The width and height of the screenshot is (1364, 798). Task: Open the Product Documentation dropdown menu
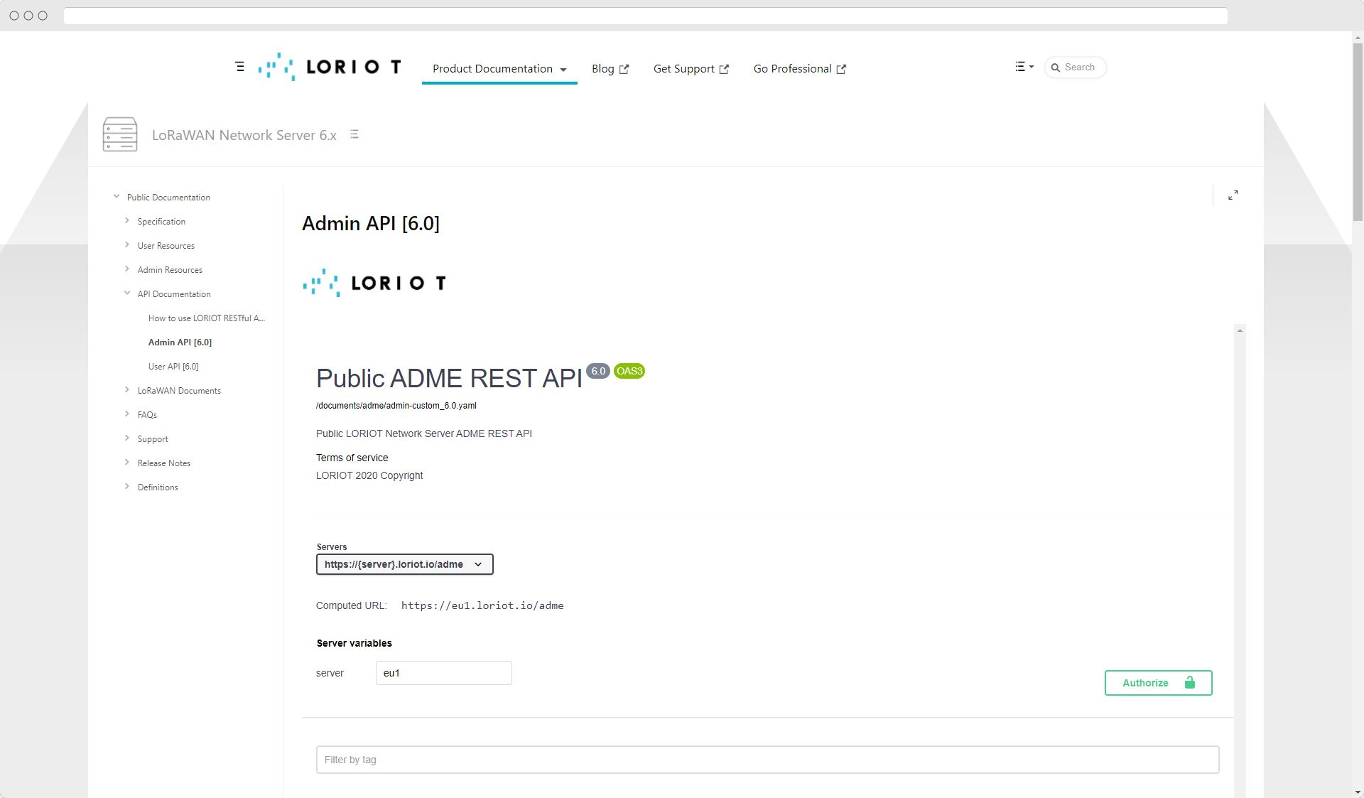pos(499,69)
